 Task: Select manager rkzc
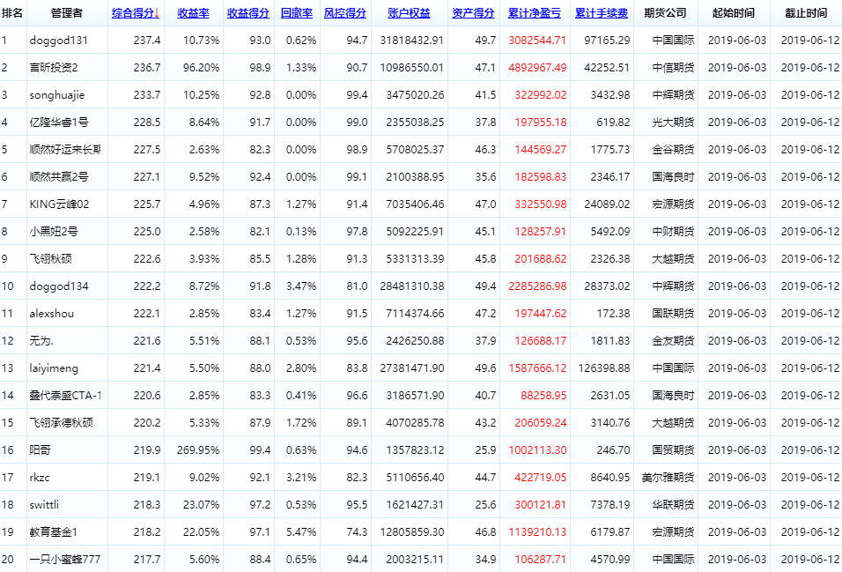click(x=40, y=478)
